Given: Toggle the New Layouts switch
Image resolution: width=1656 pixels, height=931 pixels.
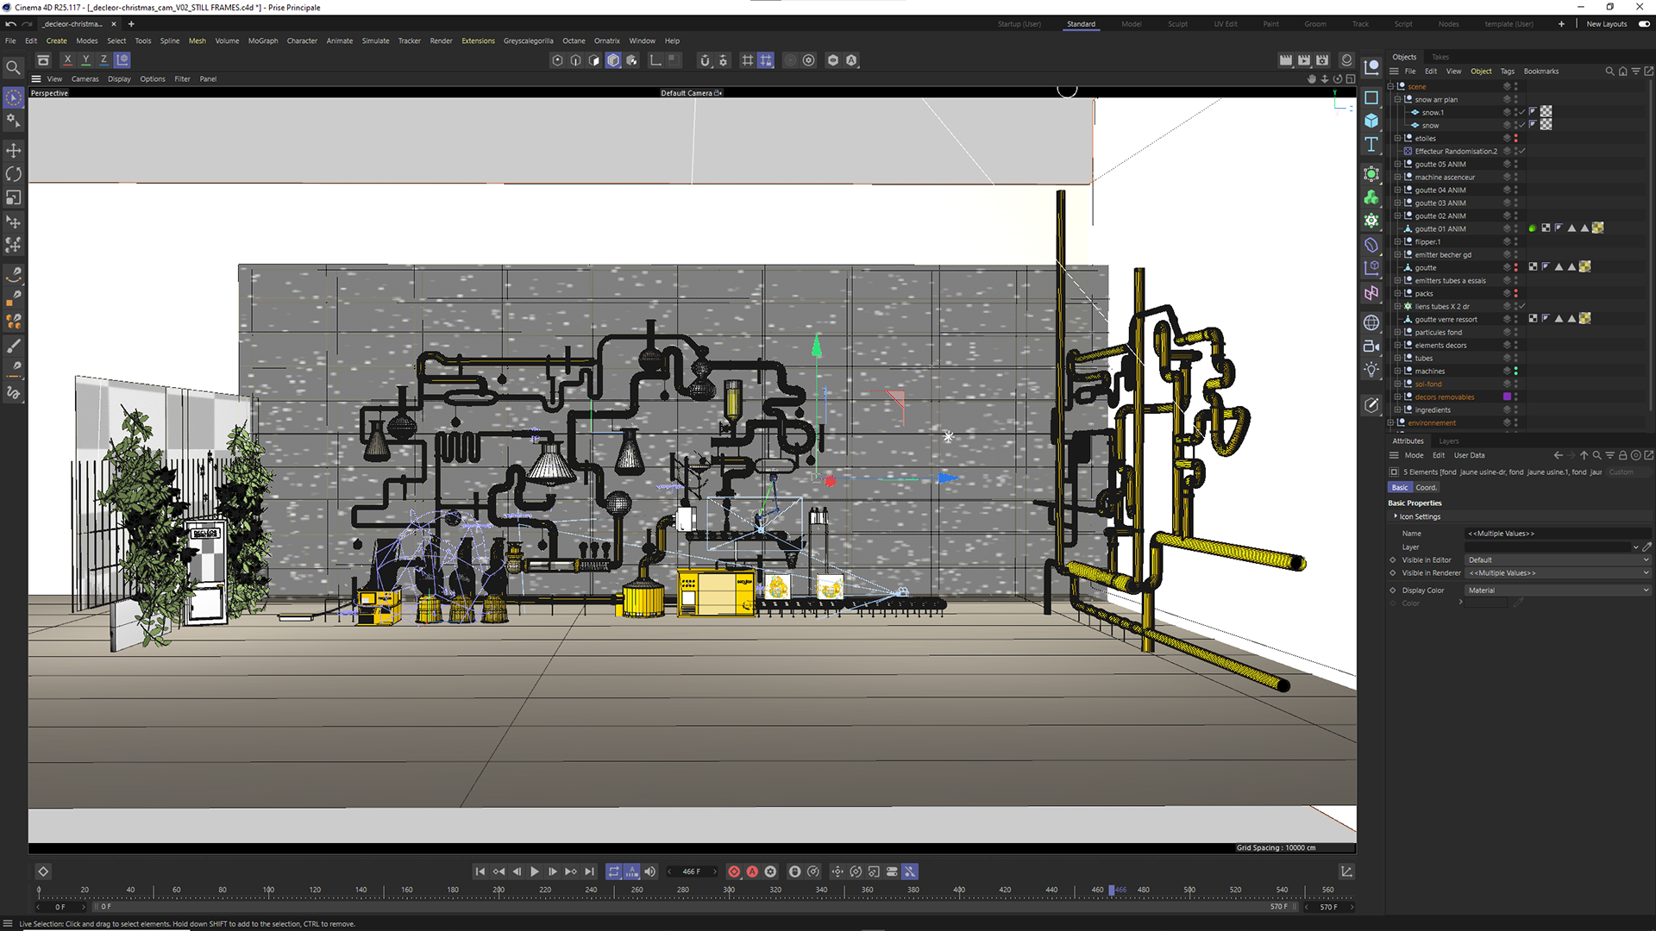Looking at the screenshot, I should [1644, 24].
